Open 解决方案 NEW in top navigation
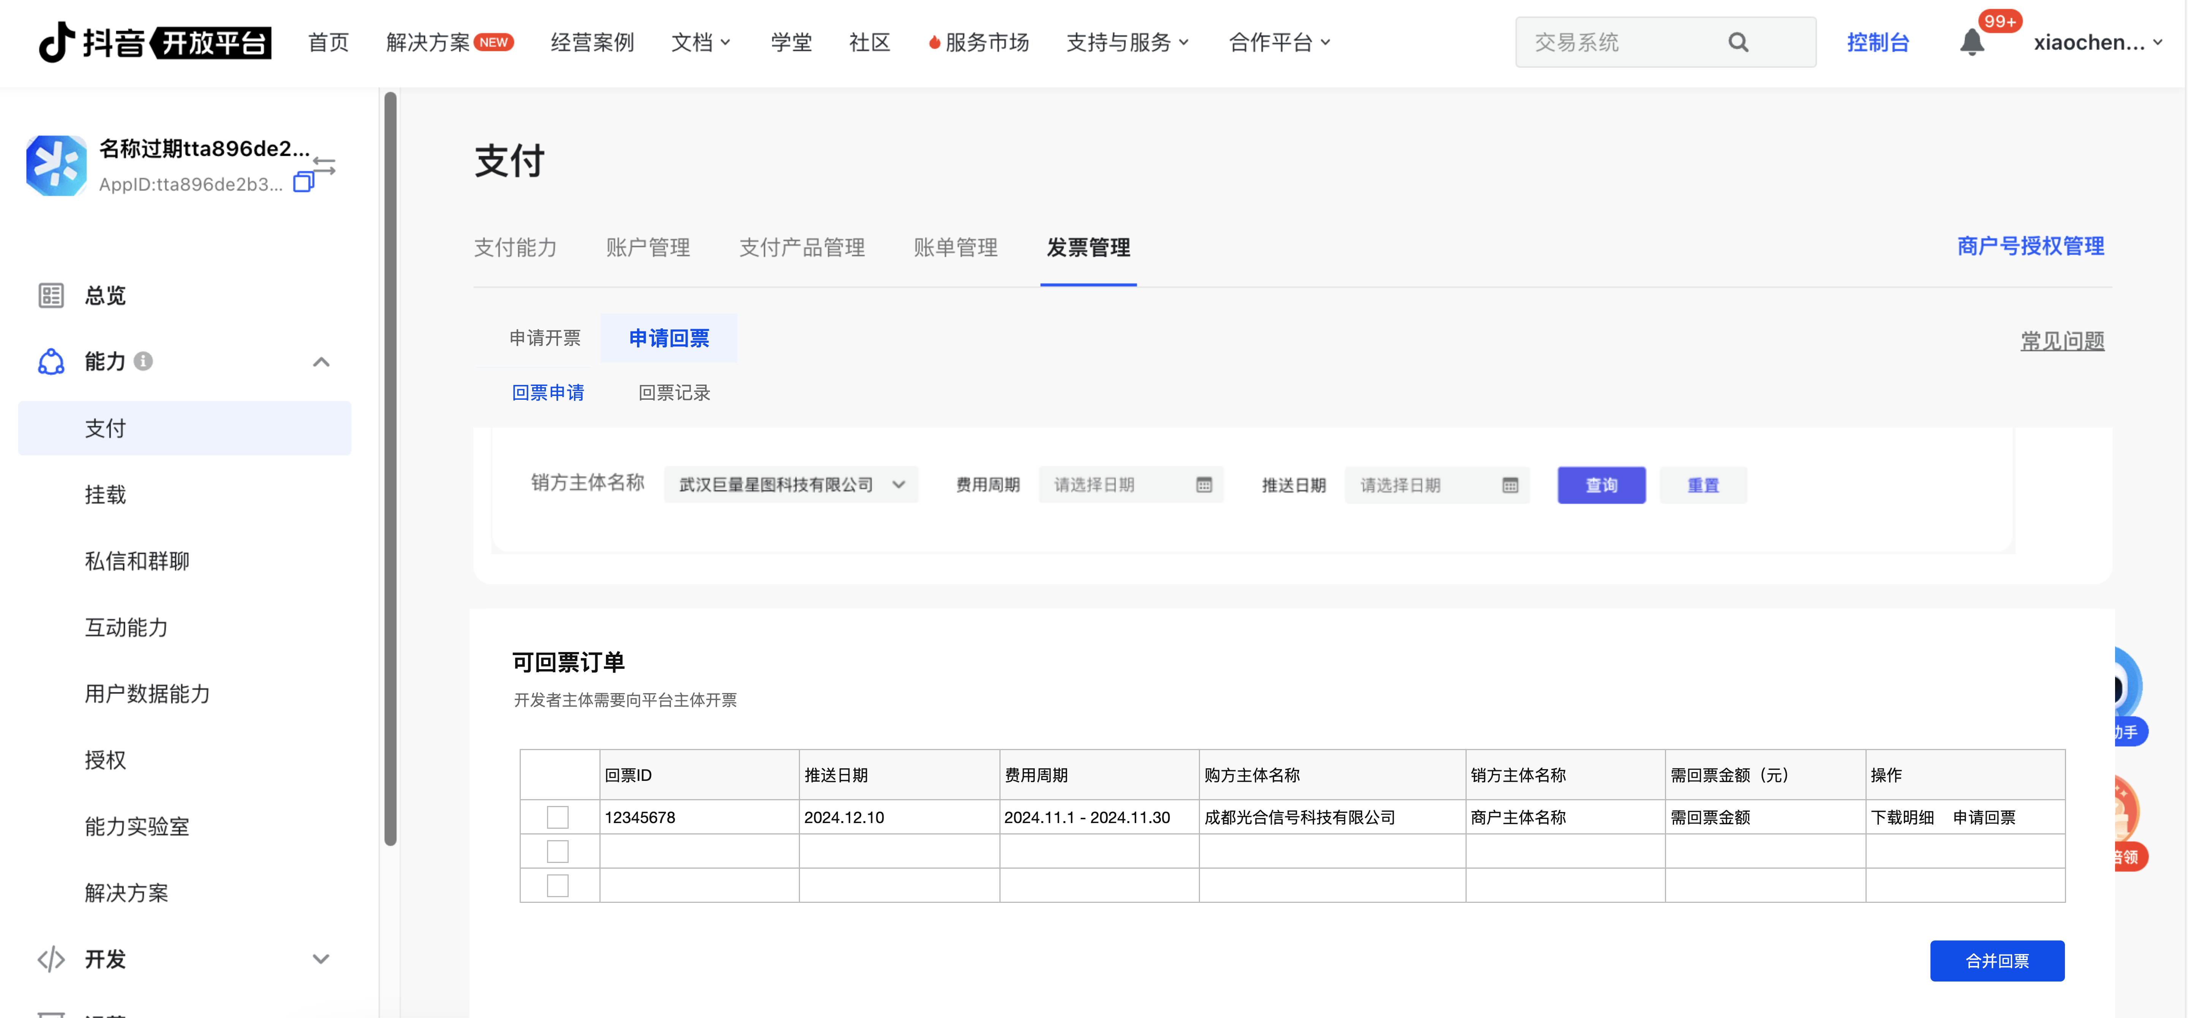Viewport: 2188px width, 1018px height. pyautogui.click(x=449, y=42)
